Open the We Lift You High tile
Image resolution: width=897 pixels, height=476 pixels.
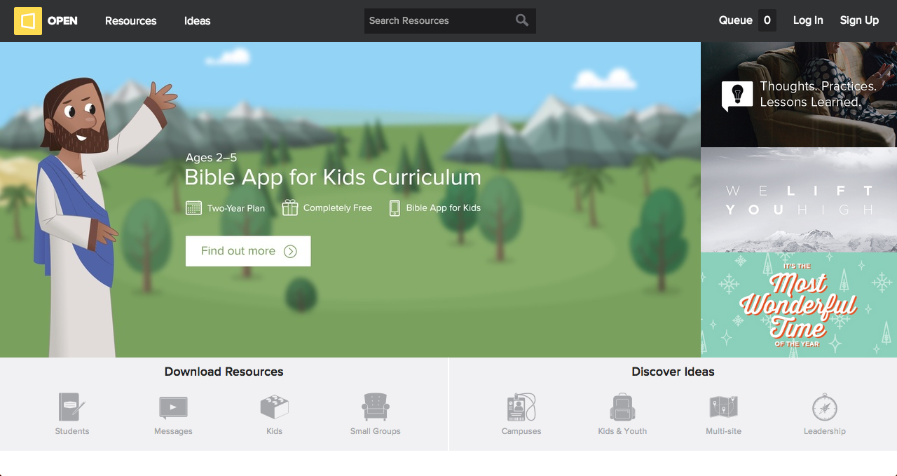pos(799,200)
